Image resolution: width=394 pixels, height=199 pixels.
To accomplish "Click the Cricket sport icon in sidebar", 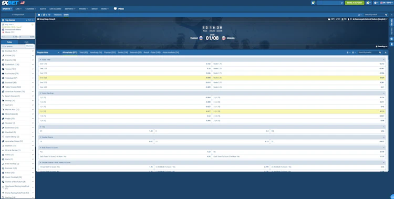I will tap(3, 56).
